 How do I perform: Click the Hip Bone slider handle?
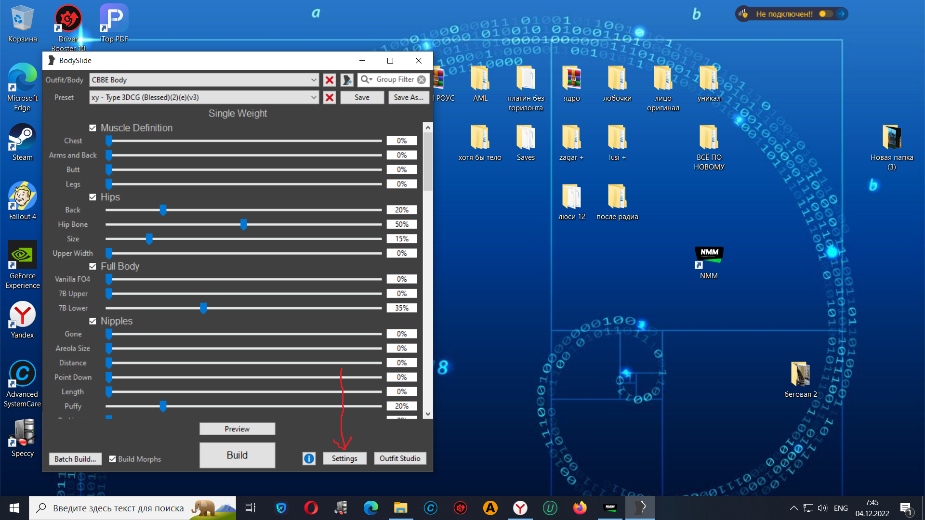(x=244, y=225)
